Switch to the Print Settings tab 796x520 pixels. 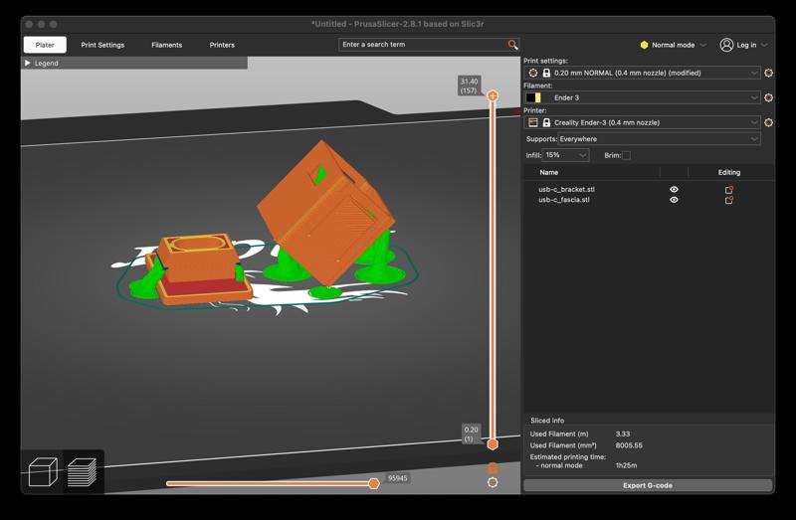[102, 45]
